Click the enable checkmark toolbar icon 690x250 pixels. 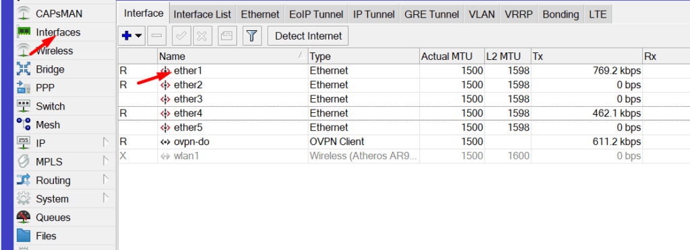pyautogui.click(x=181, y=36)
